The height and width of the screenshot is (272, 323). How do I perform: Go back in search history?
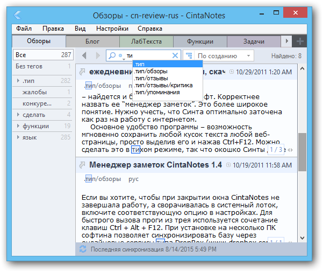tap(84, 55)
